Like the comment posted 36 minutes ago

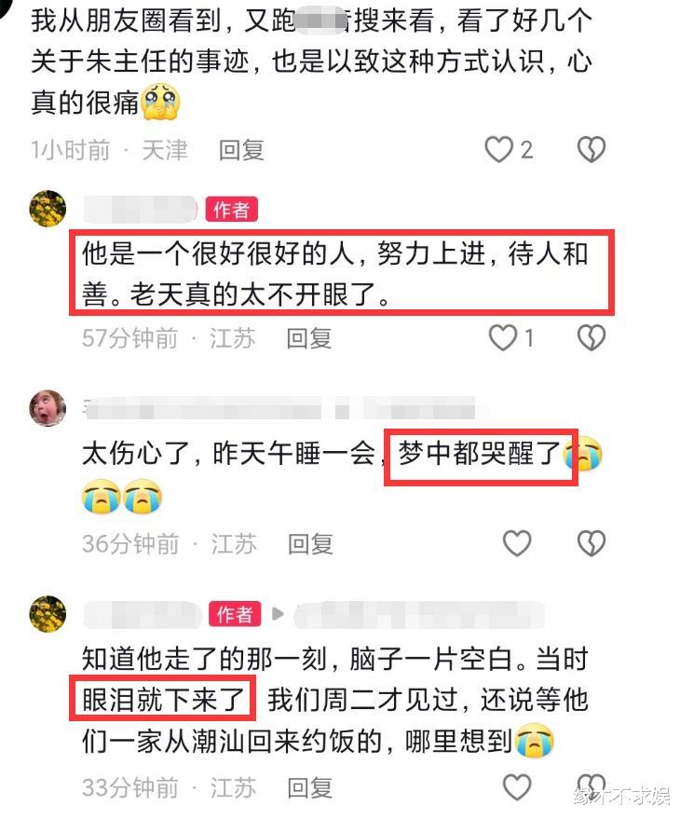[517, 543]
